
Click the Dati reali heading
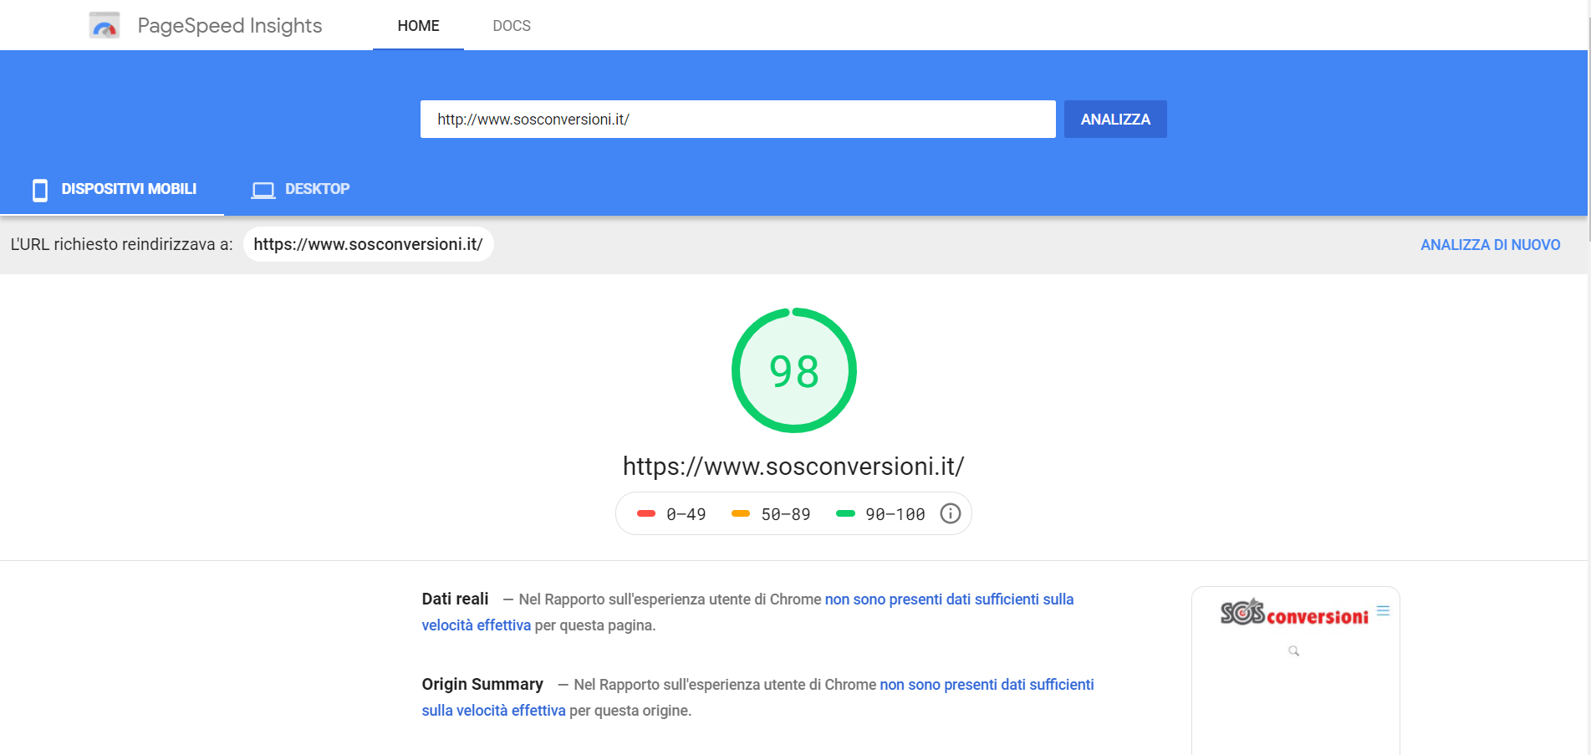point(455,599)
